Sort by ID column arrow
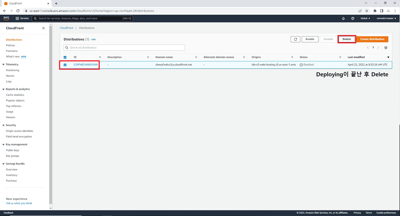Viewport: 400px width, 216px height. click(x=100, y=57)
